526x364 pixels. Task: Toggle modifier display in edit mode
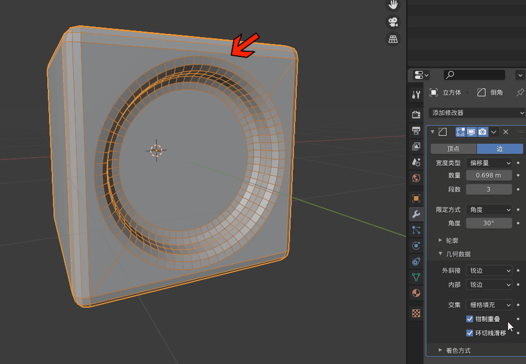pos(460,132)
